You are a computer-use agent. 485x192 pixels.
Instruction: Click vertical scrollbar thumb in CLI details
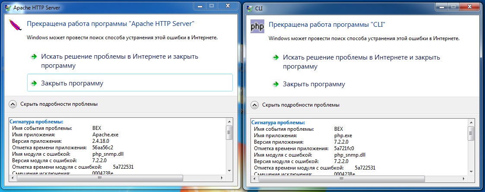(x=471, y=133)
